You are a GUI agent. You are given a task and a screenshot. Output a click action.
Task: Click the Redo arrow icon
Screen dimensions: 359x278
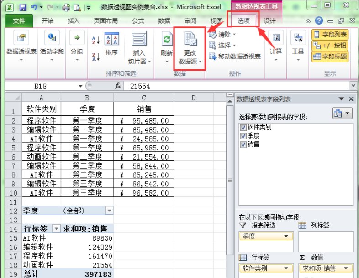[x=50, y=7]
